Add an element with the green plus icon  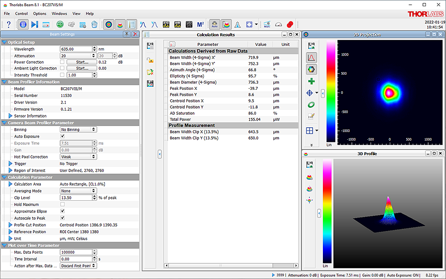[310, 81]
